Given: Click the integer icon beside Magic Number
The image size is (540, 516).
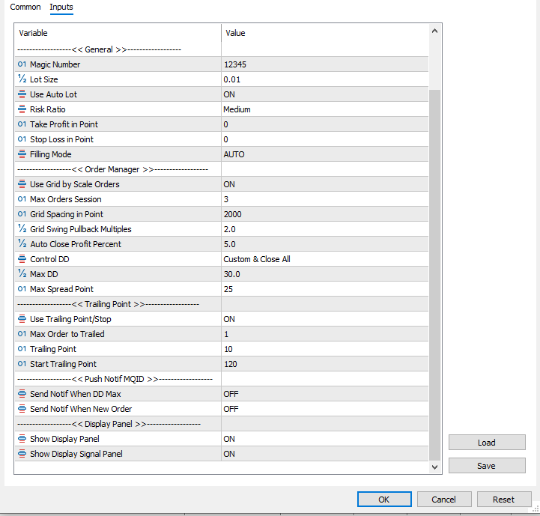Looking at the screenshot, I should 22,64.
